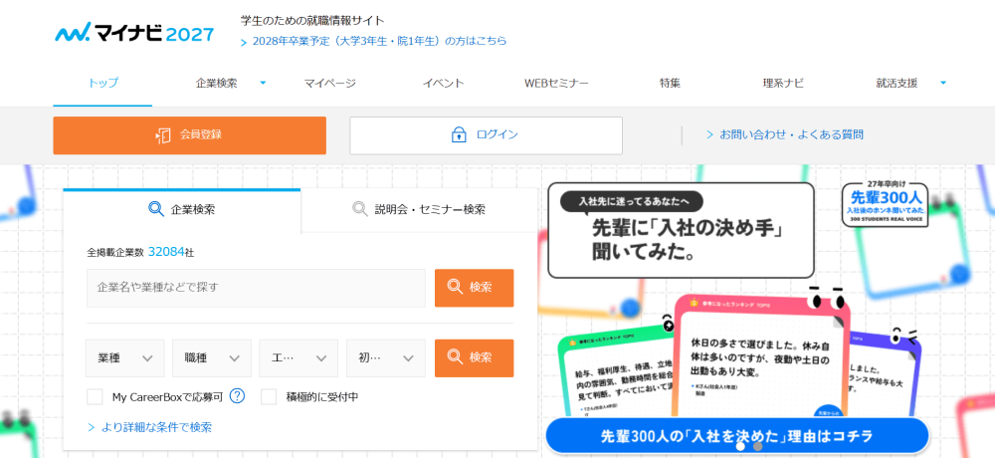Viewport: 995px width, 458px height.
Task: Enable the 積極的に受付中 checkbox
Action: (269, 397)
